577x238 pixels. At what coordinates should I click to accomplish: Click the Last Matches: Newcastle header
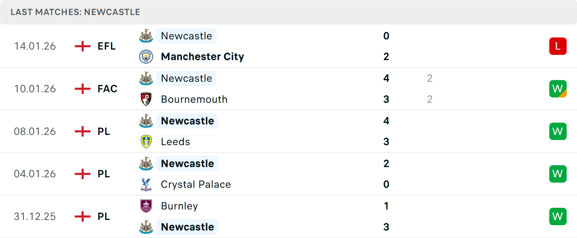[x=75, y=12]
